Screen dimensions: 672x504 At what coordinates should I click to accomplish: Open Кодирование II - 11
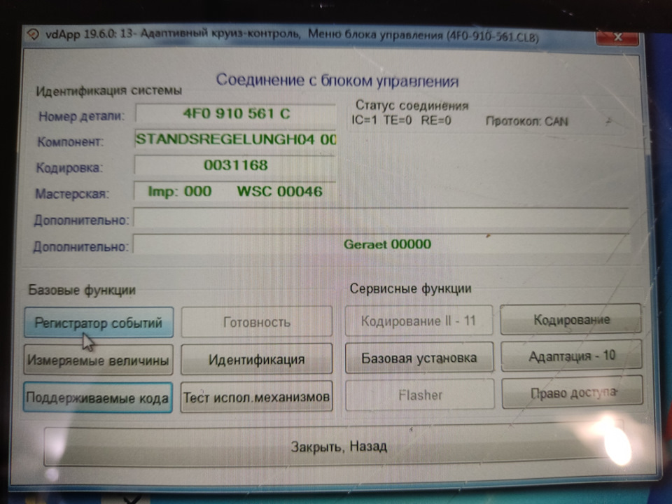418,321
